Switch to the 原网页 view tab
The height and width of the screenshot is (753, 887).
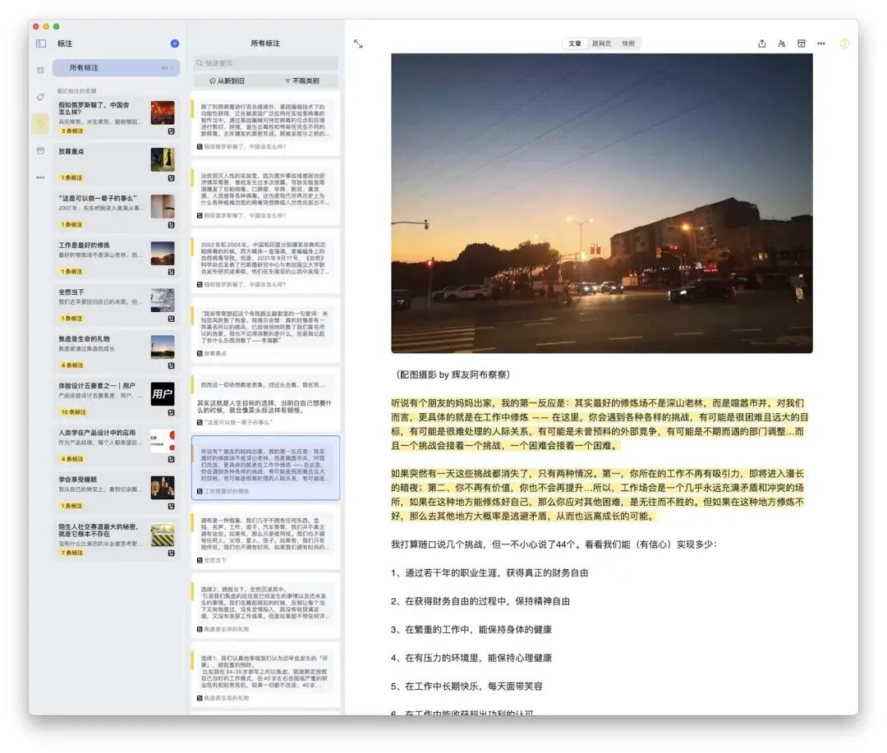tap(601, 44)
